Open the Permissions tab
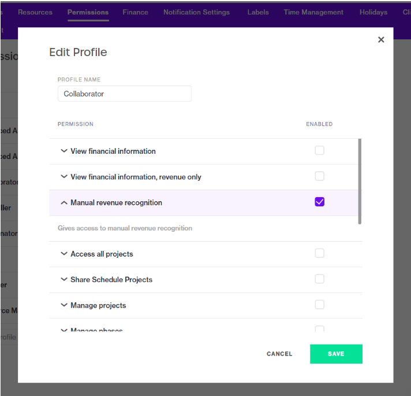The width and height of the screenshot is (411, 396). tap(88, 12)
